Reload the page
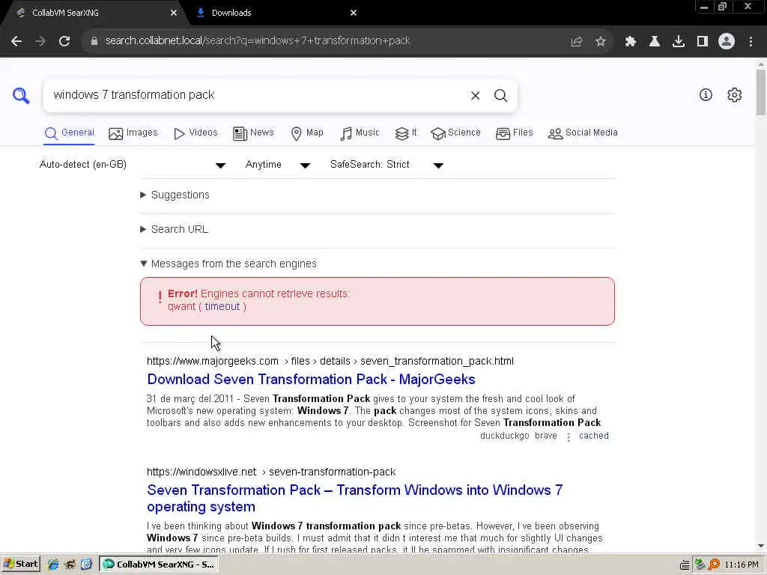 click(x=64, y=41)
